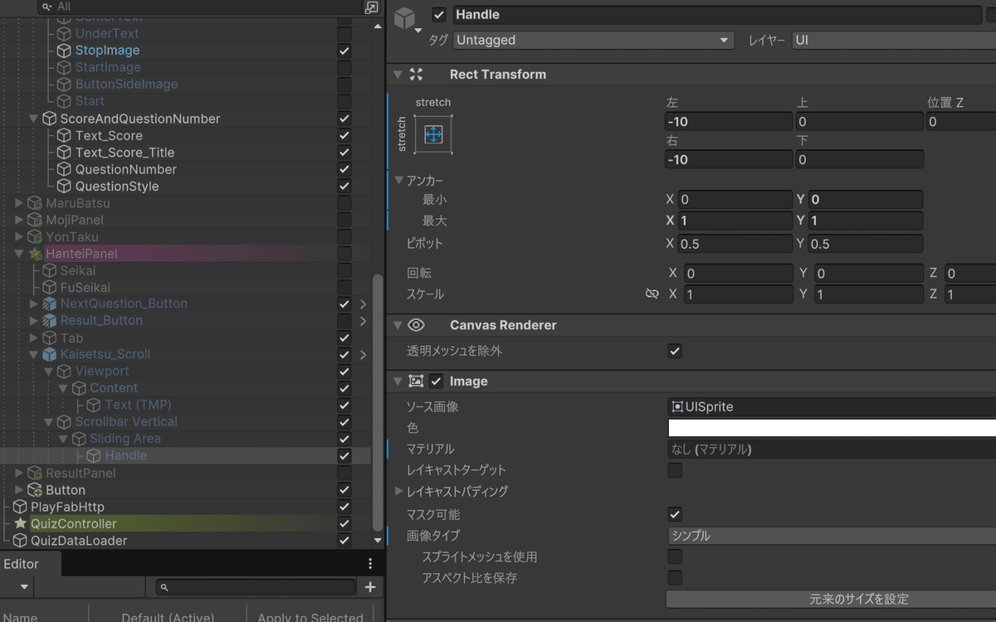This screenshot has height=622, width=996.
Task: Click the 元来のサイズを設定 button
Action: pyautogui.click(x=831, y=599)
